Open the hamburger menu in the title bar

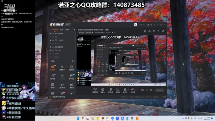(154, 25)
